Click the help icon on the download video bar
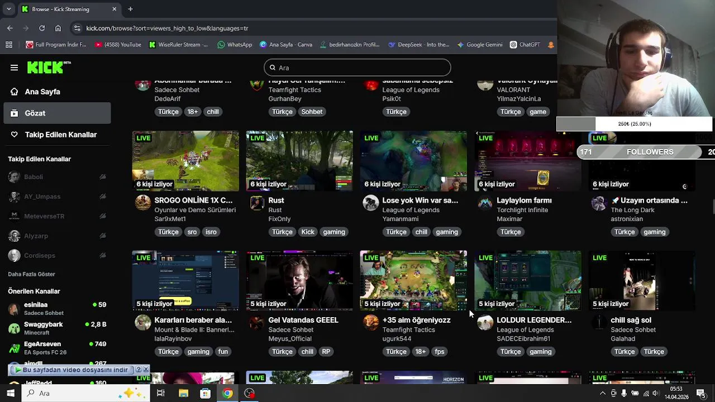This screenshot has width=715, height=402. coord(139,370)
